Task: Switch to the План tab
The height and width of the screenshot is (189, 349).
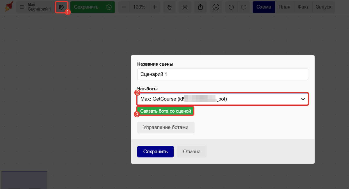Action: [284, 7]
